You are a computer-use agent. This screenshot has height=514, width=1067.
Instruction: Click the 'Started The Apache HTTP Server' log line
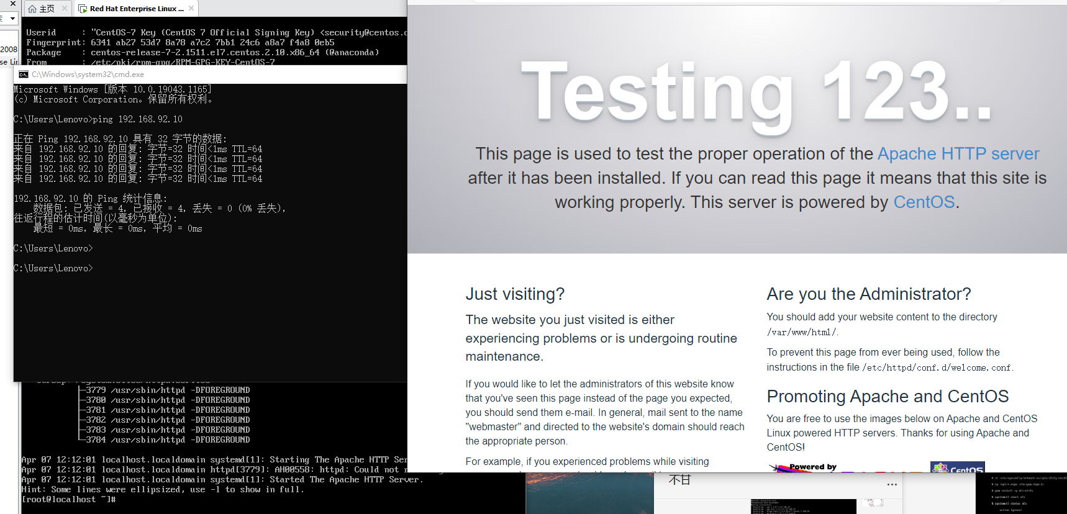pos(222,480)
